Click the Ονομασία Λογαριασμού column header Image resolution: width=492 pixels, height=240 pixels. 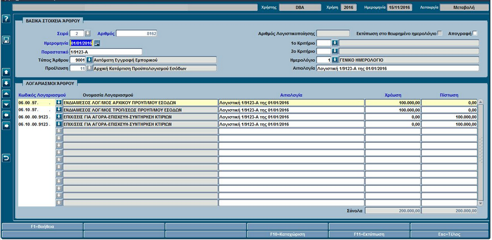(x=108, y=95)
